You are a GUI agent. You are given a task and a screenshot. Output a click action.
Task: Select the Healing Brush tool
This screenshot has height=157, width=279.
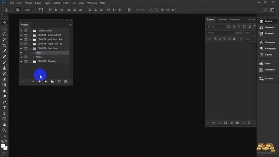(x=4, y=57)
